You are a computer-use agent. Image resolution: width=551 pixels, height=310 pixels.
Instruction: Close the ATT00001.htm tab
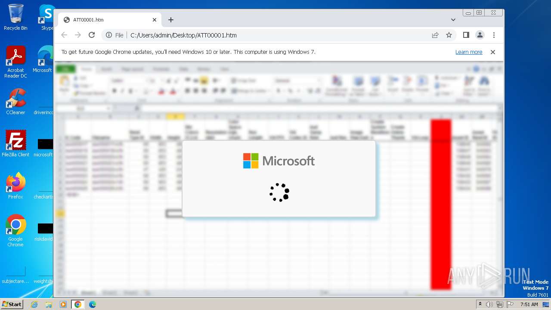coord(155,20)
